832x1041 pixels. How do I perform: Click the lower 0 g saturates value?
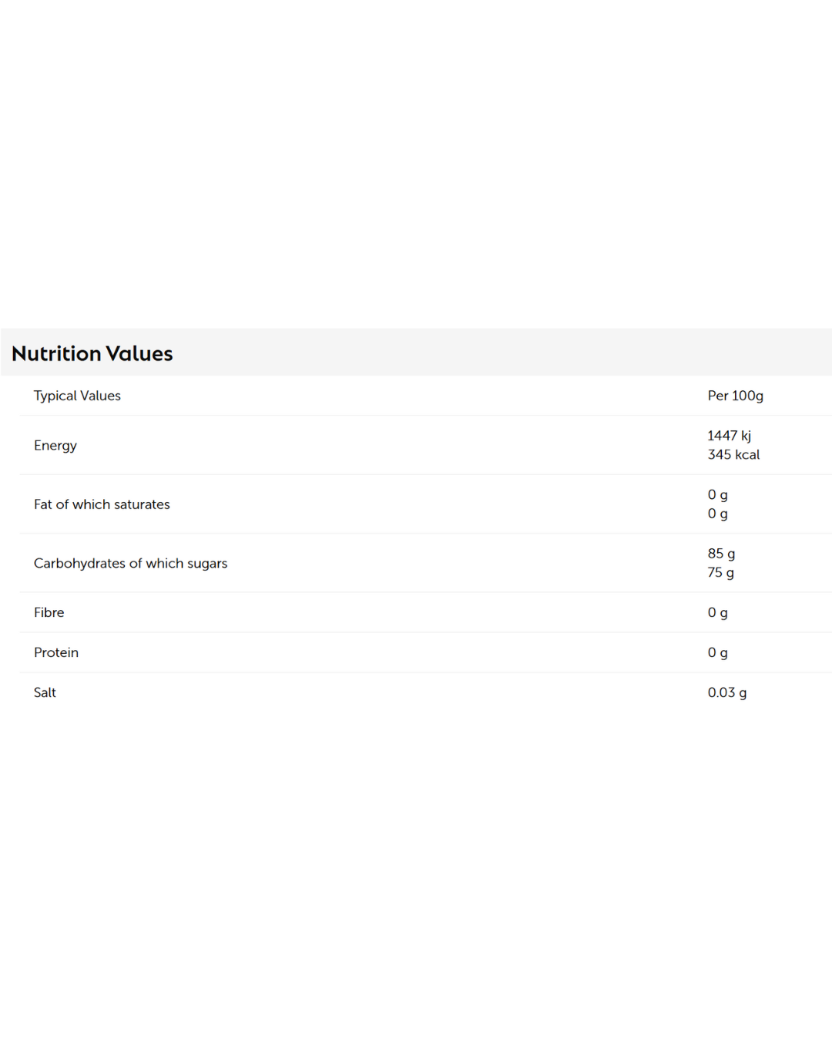(x=717, y=514)
